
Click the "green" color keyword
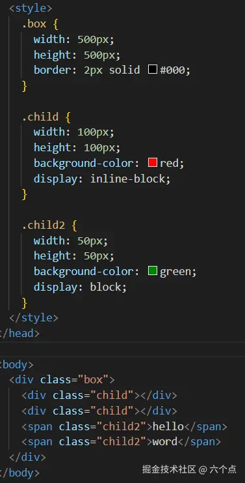click(175, 272)
